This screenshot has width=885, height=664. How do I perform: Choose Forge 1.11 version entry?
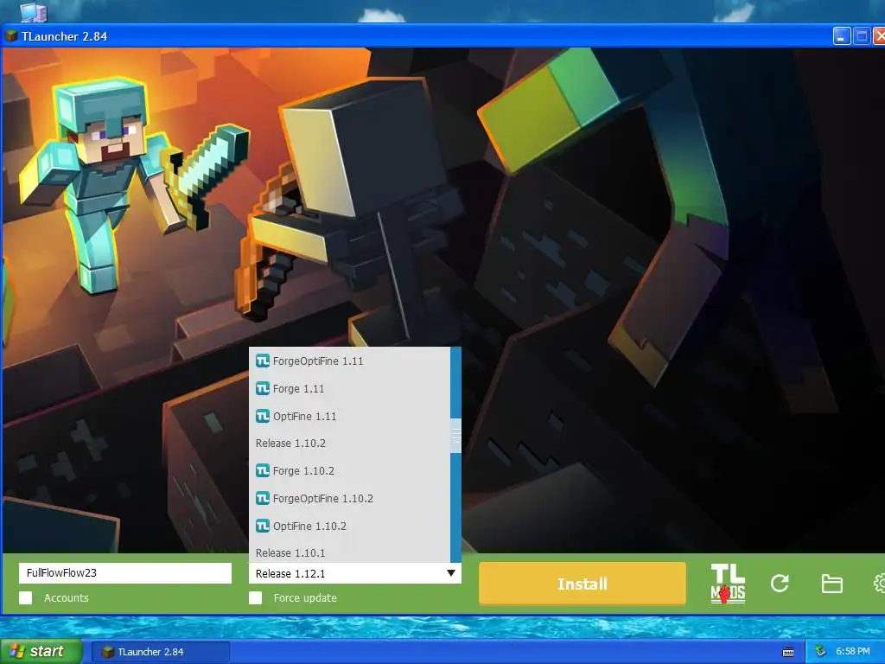349,388
